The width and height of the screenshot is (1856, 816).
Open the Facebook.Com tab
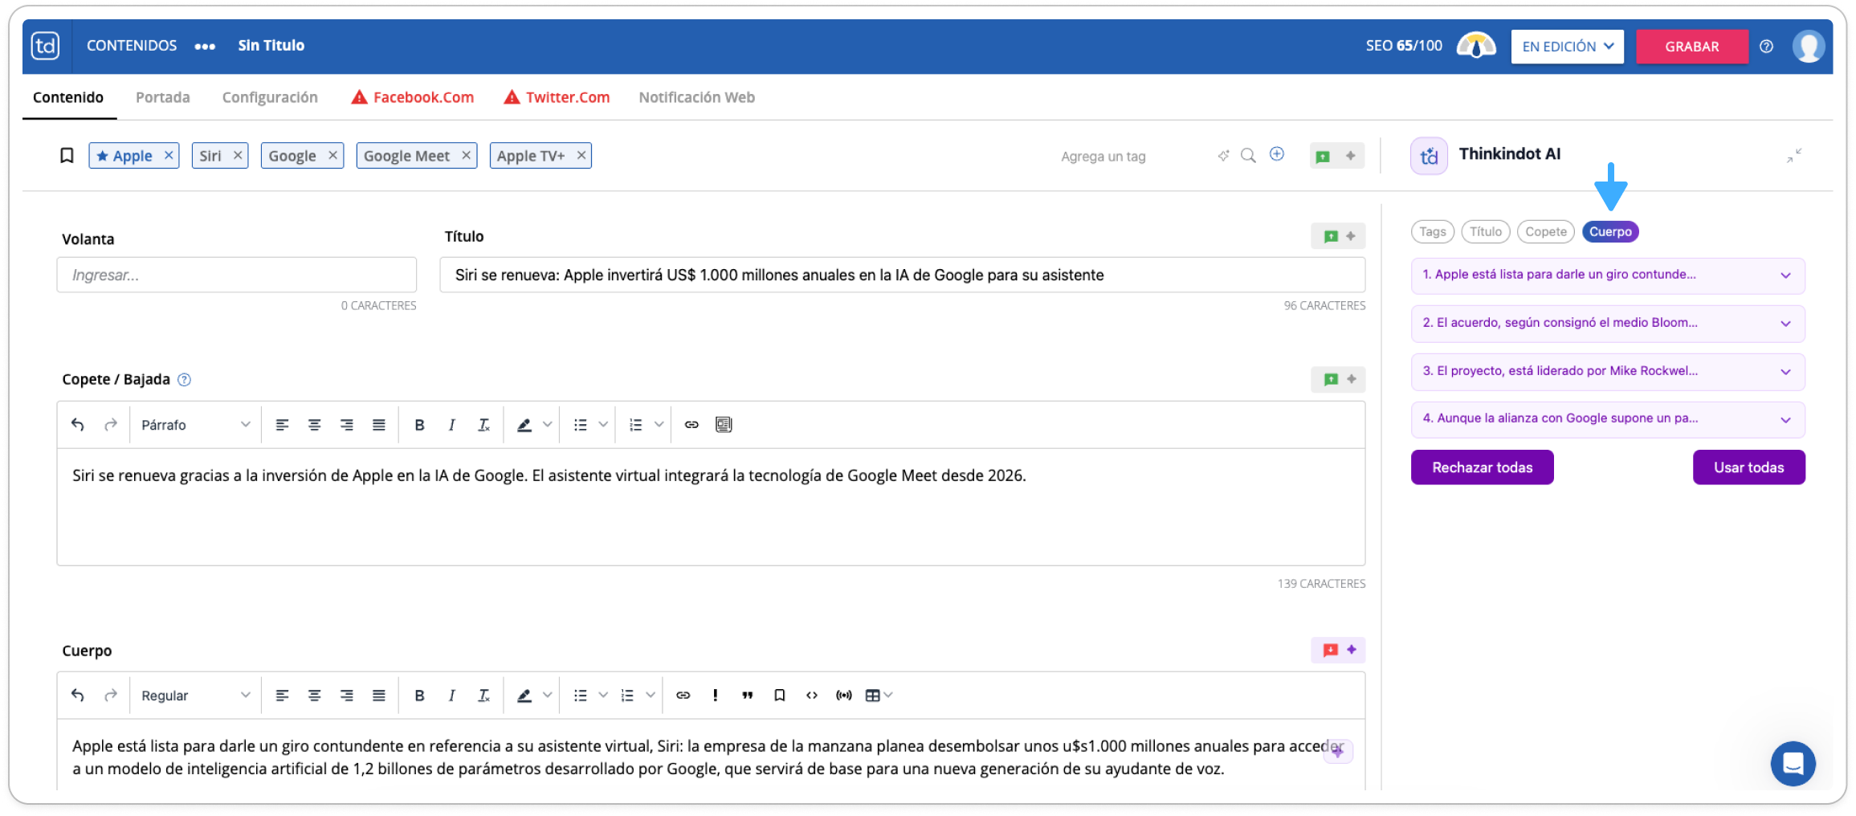[413, 97]
